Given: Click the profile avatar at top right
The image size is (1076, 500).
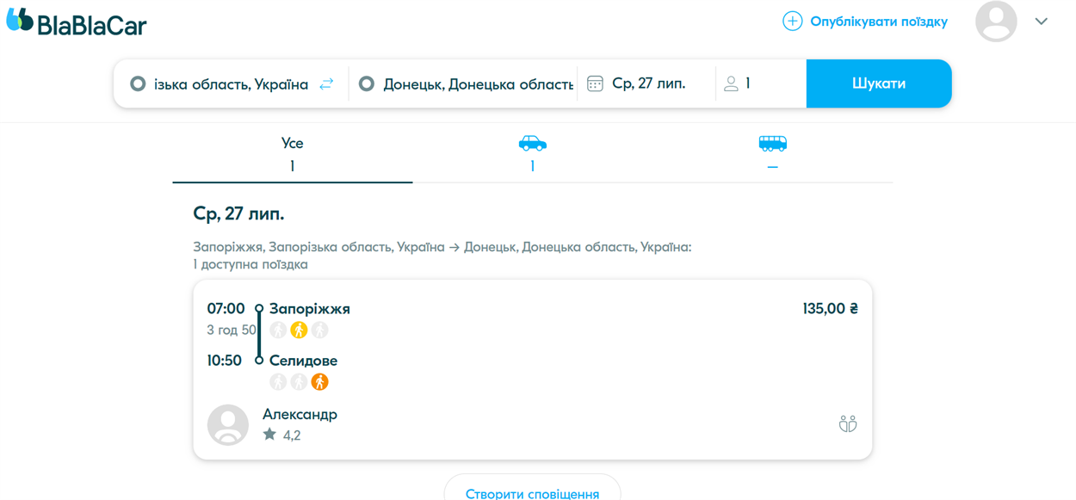Looking at the screenshot, I should pos(996,22).
